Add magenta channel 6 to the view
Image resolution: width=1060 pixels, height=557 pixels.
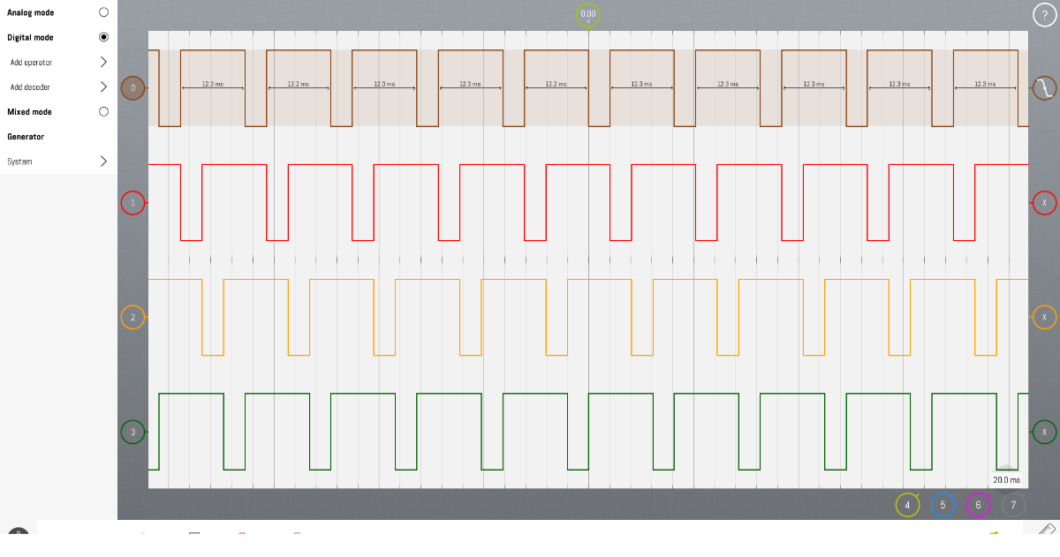coord(978,505)
